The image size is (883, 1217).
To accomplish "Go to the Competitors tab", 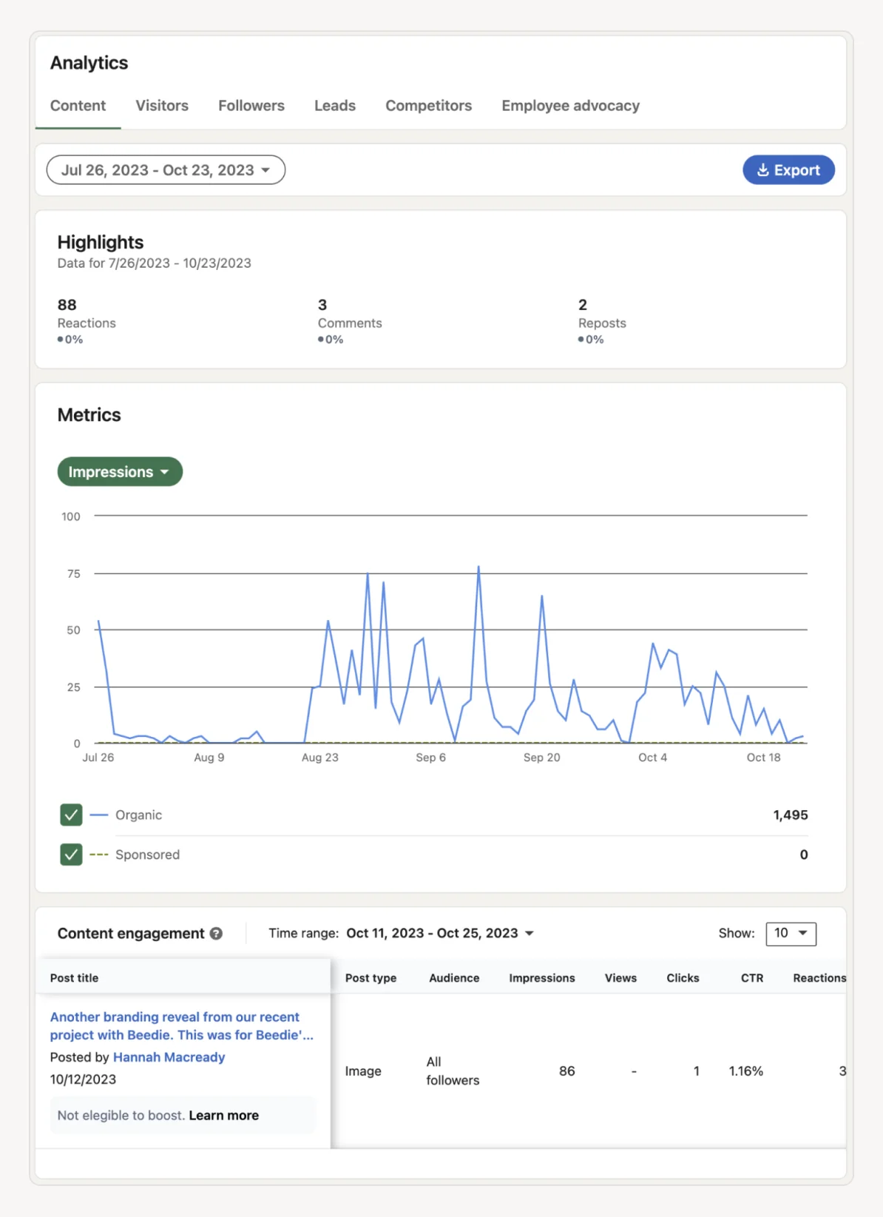I will (x=429, y=106).
